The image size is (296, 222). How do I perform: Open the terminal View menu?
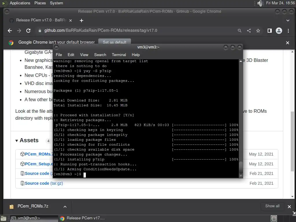coord(84,55)
